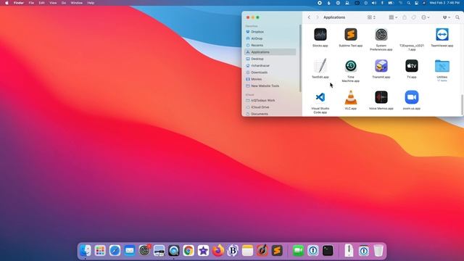Open the Finder menu

point(19,3)
